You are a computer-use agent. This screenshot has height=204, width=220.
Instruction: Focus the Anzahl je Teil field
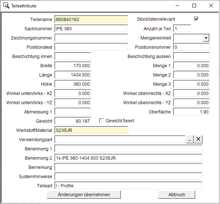(x=182, y=28)
